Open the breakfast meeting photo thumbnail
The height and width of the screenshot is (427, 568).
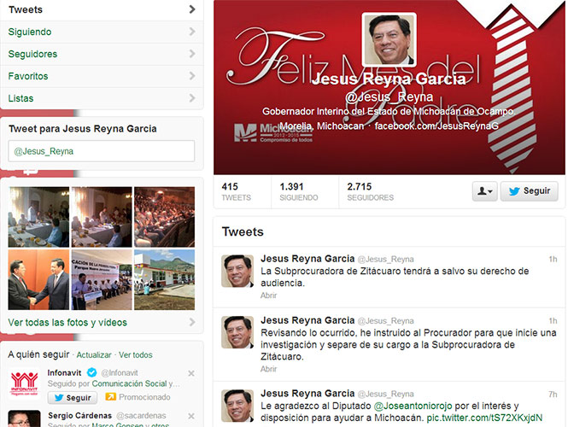pos(38,217)
